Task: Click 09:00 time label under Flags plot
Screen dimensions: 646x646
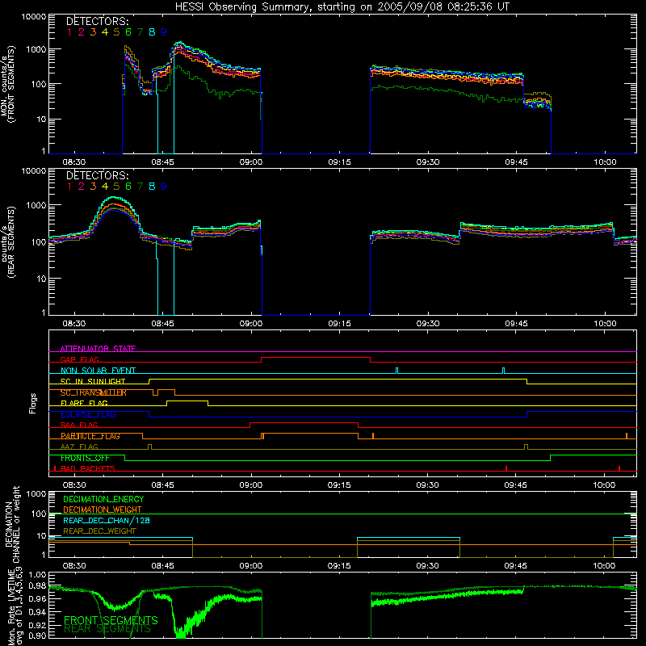Action: [x=251, y=485]
